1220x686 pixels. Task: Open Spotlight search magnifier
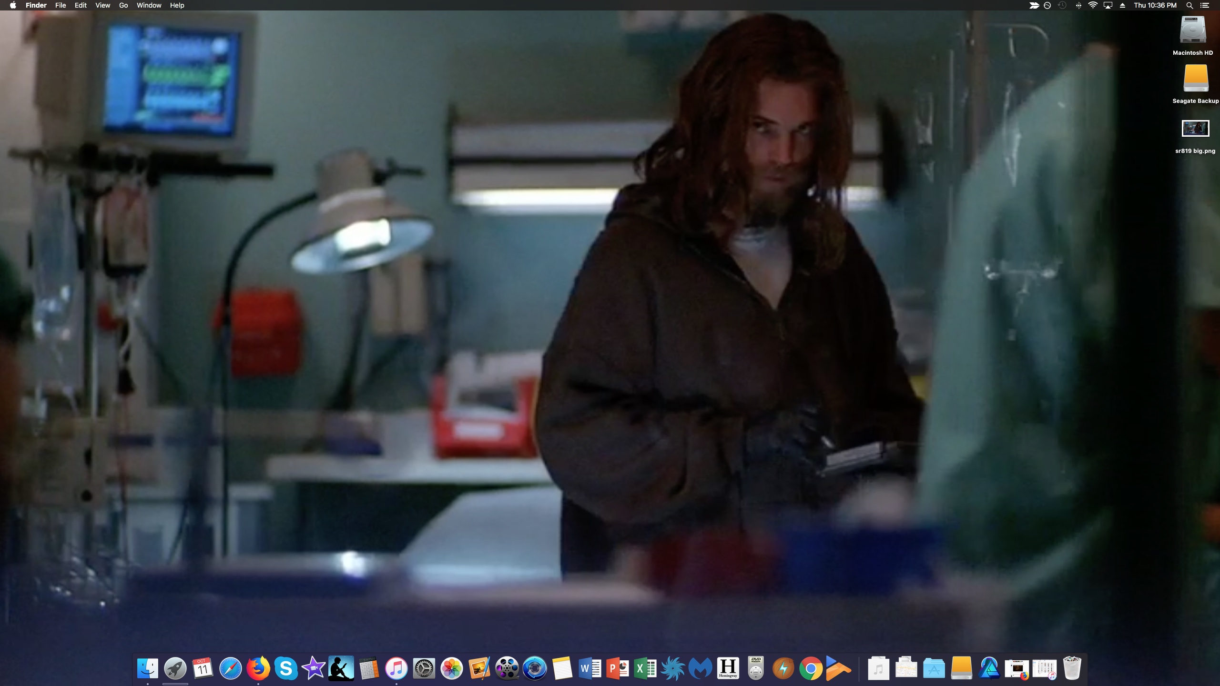point(1189,5)
